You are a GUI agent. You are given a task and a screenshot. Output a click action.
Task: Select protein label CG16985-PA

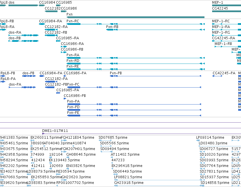click(68, 90)
